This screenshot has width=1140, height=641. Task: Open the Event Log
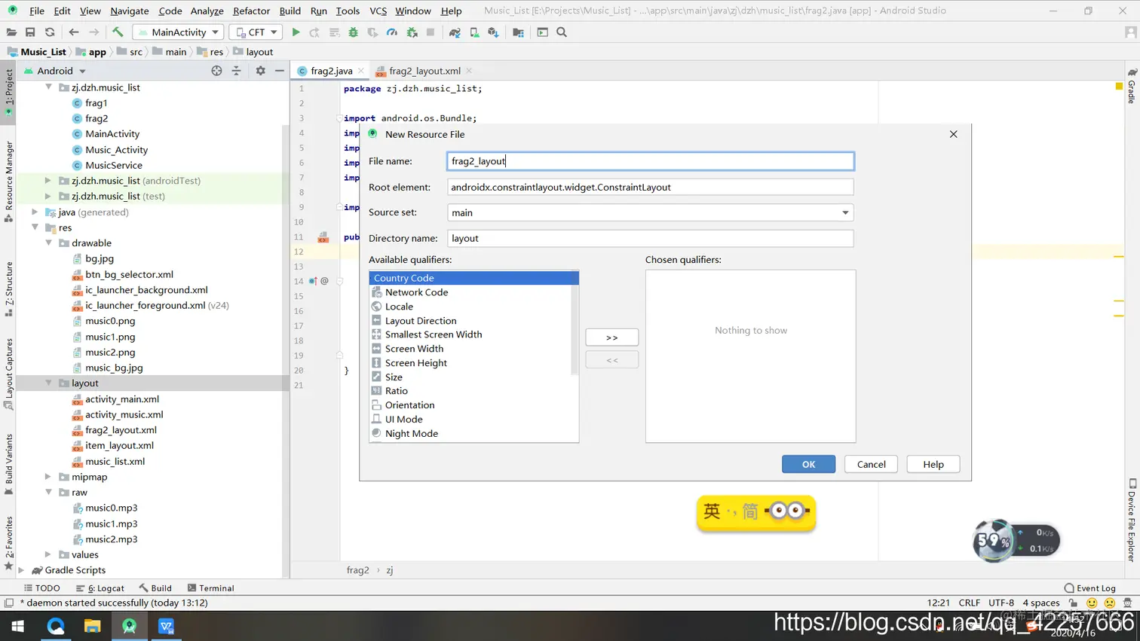[1089, 588]
